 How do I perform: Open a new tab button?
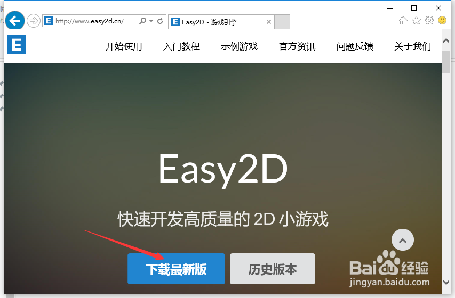282,22
